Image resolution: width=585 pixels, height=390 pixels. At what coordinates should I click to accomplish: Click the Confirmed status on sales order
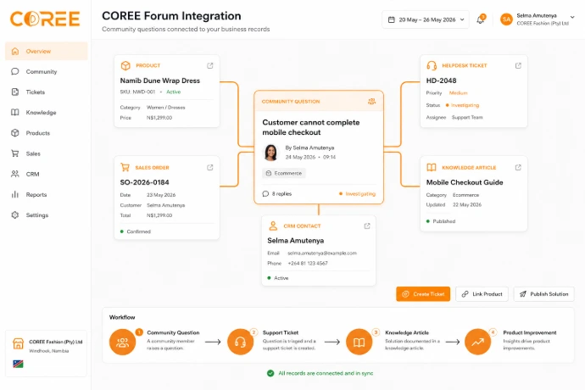click(x=135, y=231)
